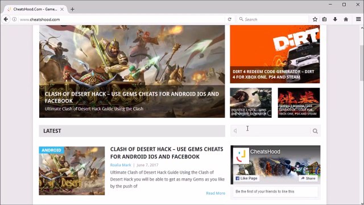
Task: Click the LATEST section heading
Action: click(52, 131)
